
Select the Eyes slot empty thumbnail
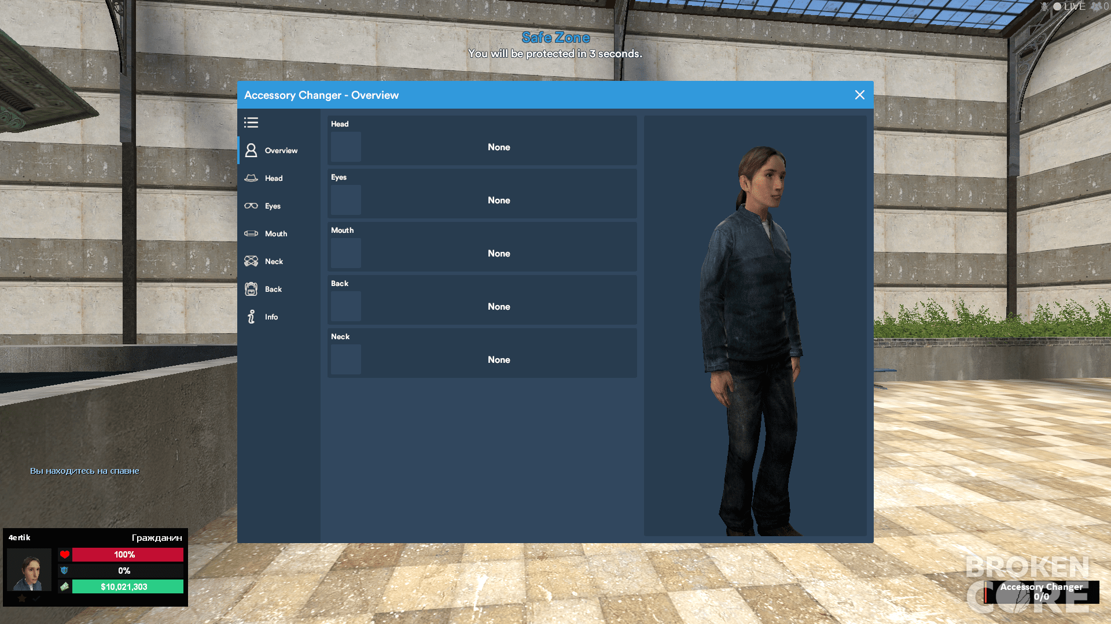(346, 200)
